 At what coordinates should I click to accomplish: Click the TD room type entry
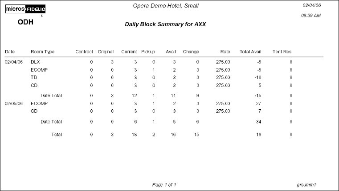click(33, 77)
